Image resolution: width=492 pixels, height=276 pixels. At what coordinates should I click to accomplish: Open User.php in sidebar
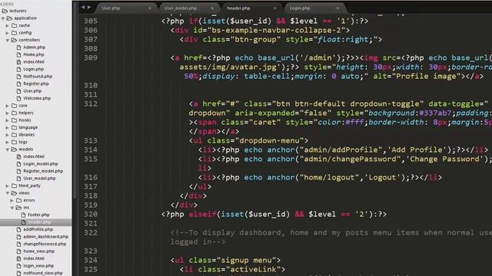coord(32,91)
